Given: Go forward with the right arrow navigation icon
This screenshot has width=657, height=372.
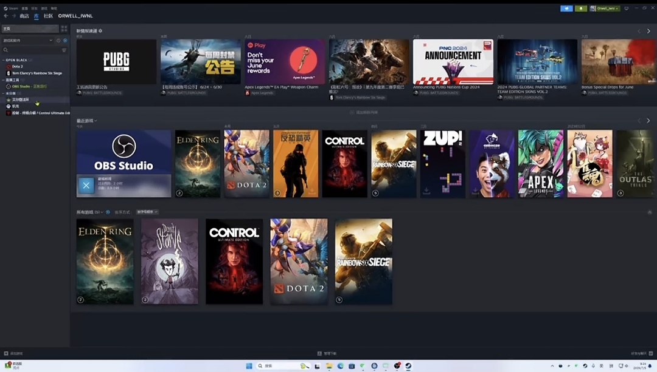Looking at the screenshot, I should 14,16.
